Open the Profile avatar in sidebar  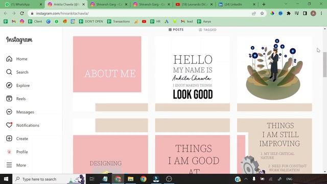(9, 152)
